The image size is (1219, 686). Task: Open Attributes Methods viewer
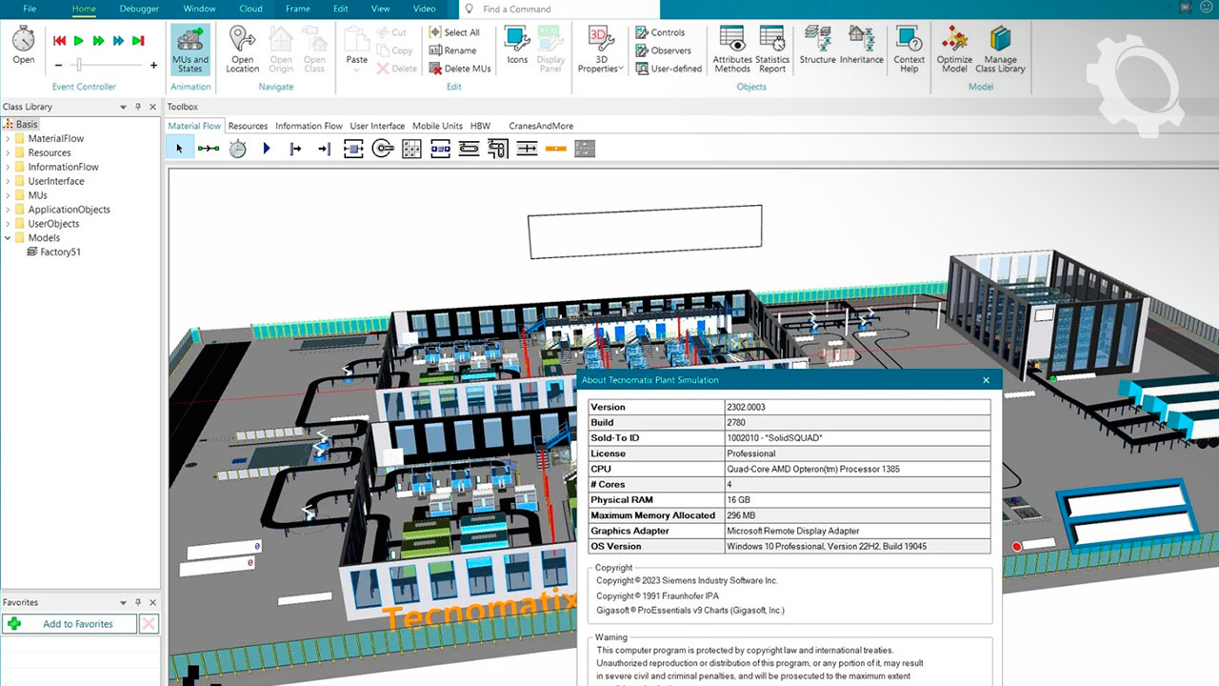coord(732,50)
